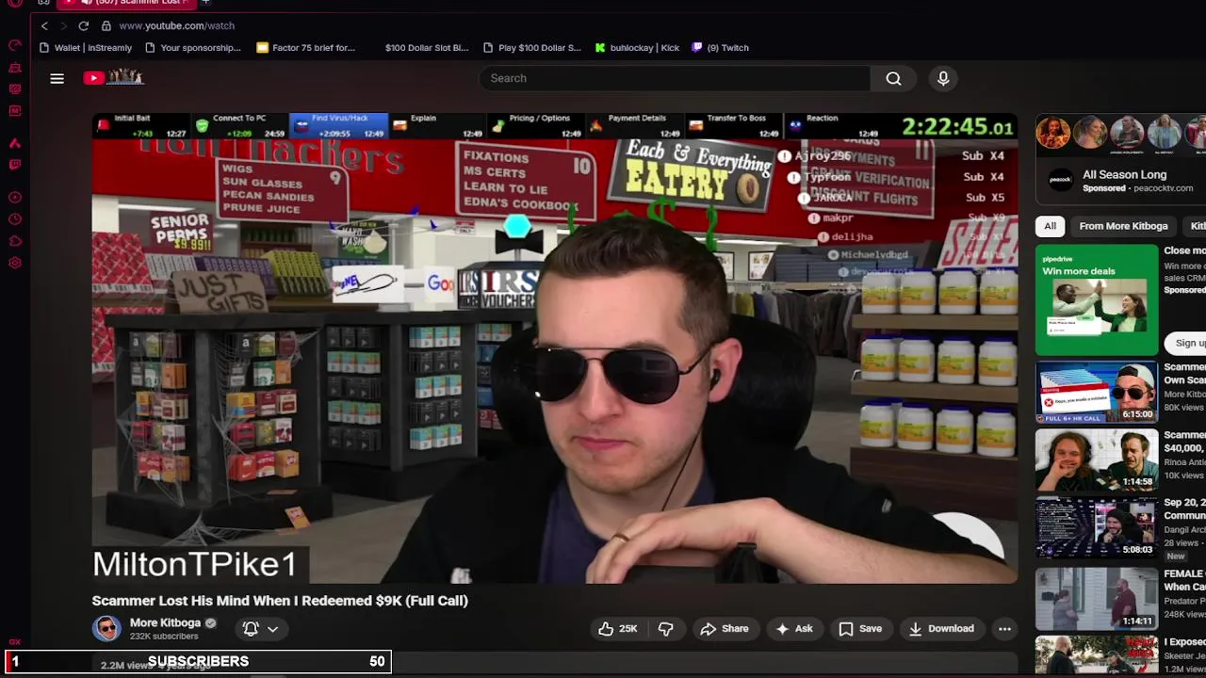The height and width of the screenshot is (678, 1206).
Task: Open Factor 75 brief bookmark
Action: coord(306,47)
